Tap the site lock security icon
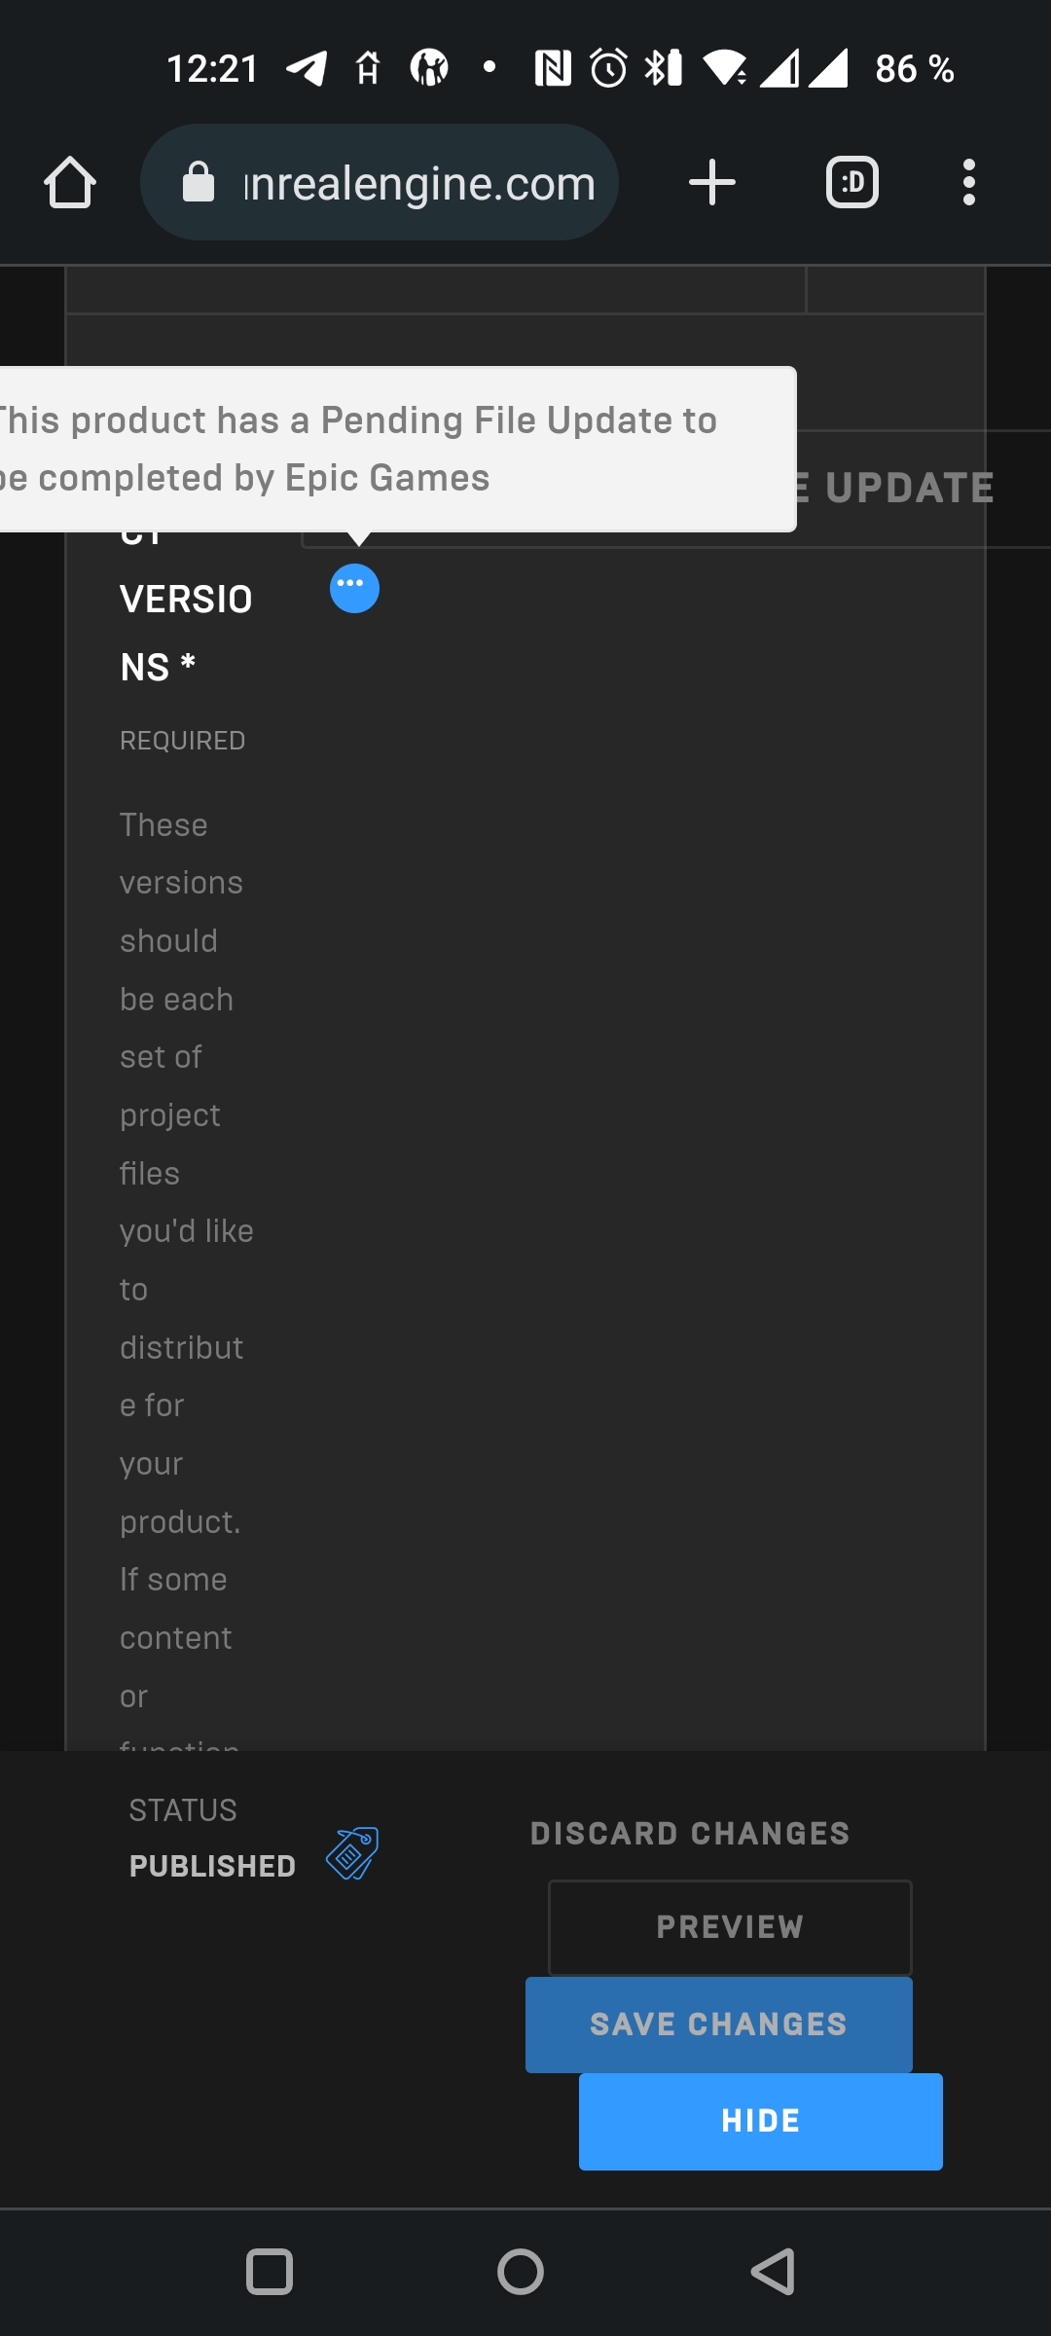The height and width of the screenshot is (2336, 1051). (x=199, y=182)
